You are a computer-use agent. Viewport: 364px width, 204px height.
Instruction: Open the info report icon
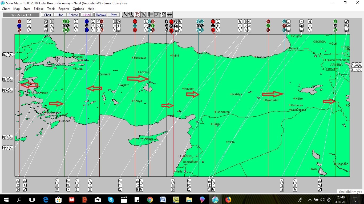[x=163, y=15]
